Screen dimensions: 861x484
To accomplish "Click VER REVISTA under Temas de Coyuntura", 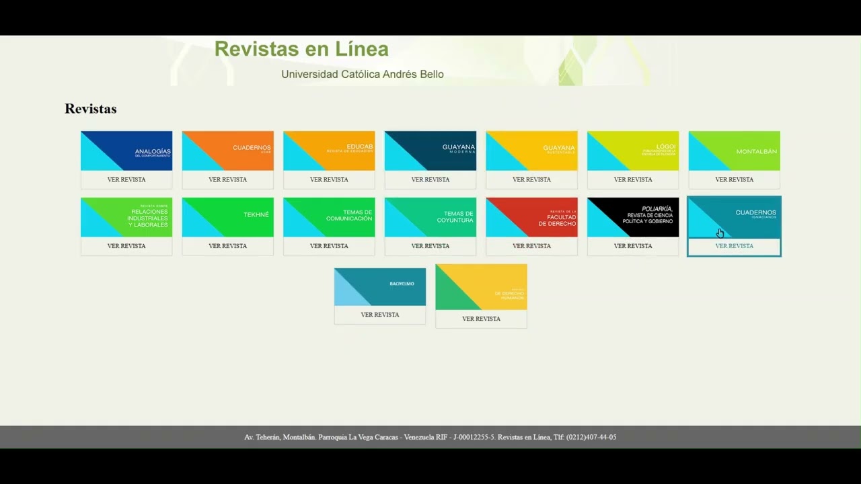I will pyautogui.click(x=430, y=246).
